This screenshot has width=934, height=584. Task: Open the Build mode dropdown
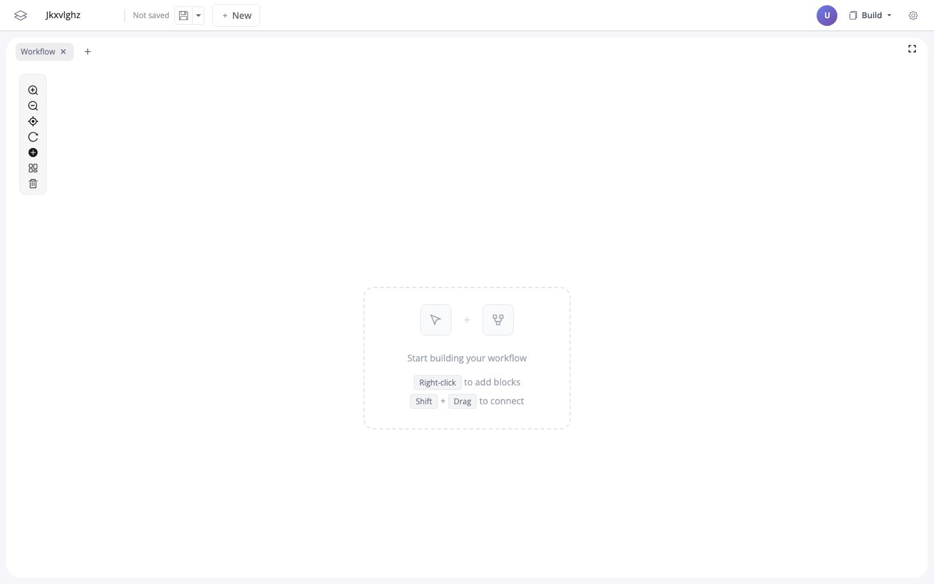click(870, 16)
